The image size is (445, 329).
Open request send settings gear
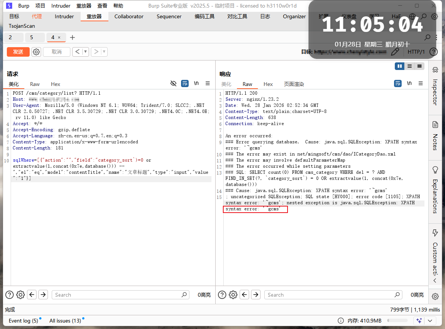pyautogui.click(x=37, y=52)
